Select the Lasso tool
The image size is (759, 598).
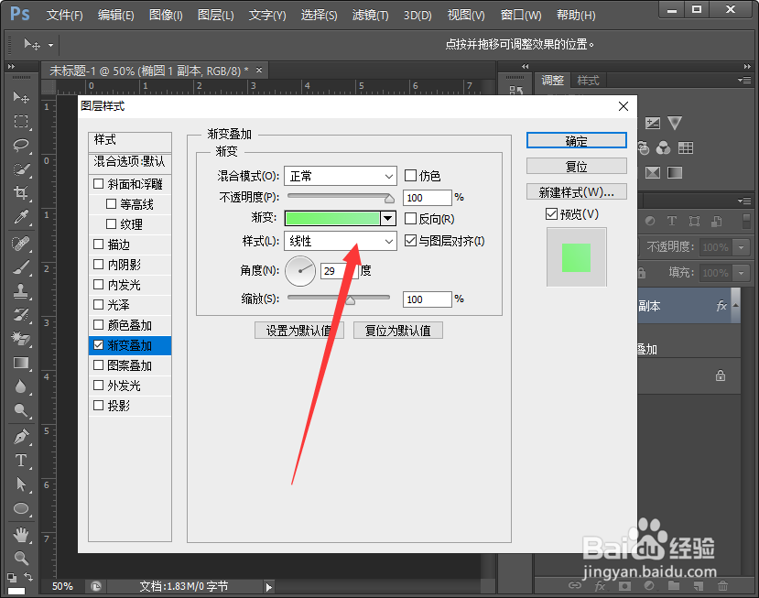(x=21, y=145)
